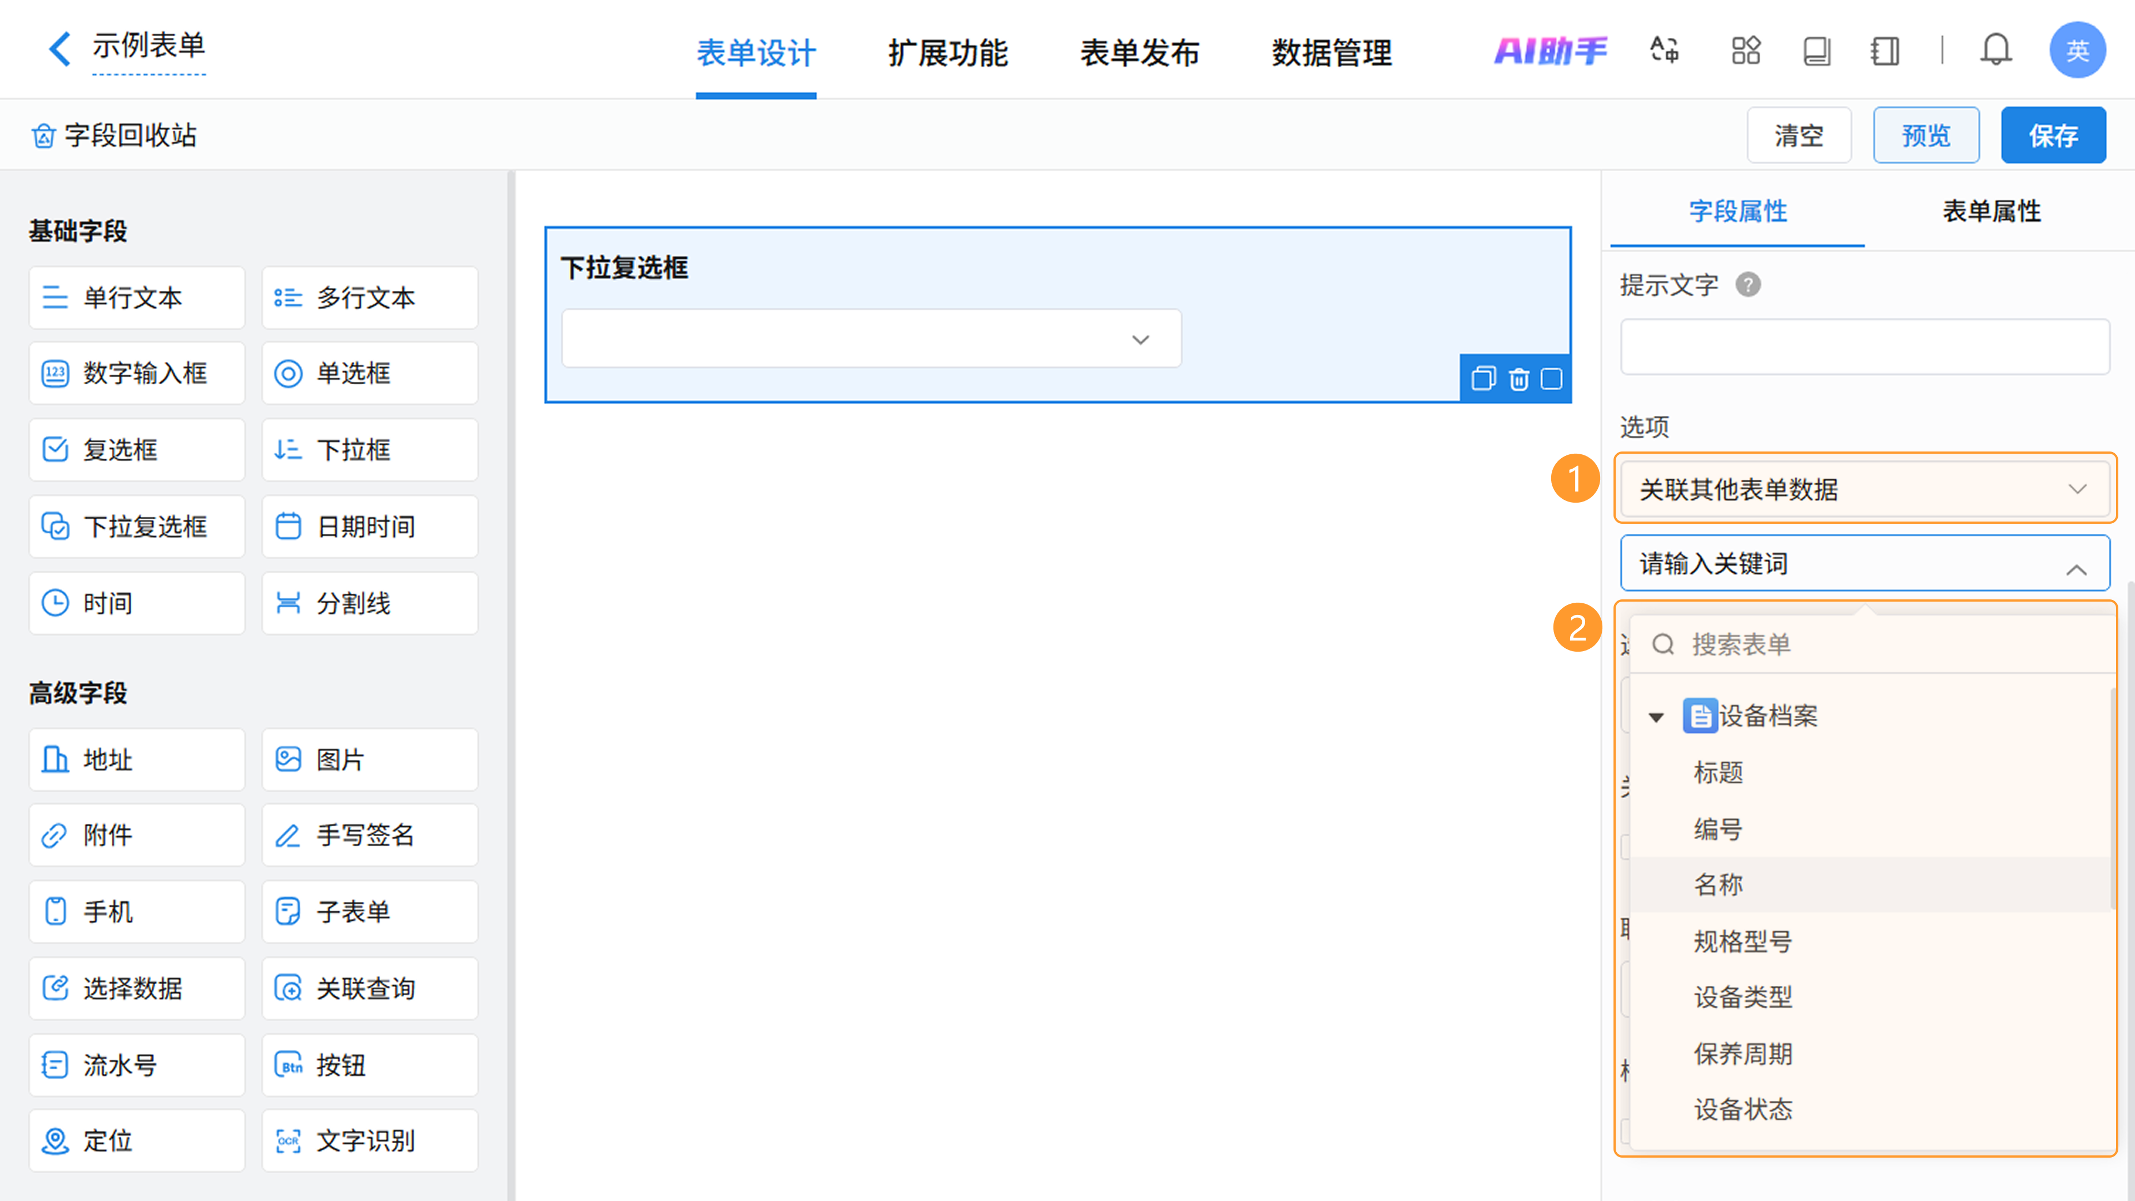Click the notification bell icon

(1996, 51)
